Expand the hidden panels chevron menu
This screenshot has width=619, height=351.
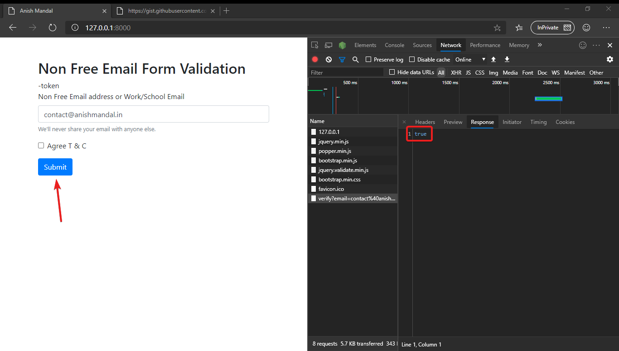(539, 45)
